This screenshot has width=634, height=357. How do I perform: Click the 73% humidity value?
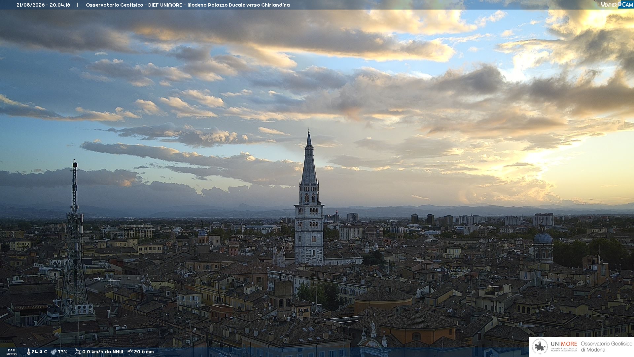point(62,352)
